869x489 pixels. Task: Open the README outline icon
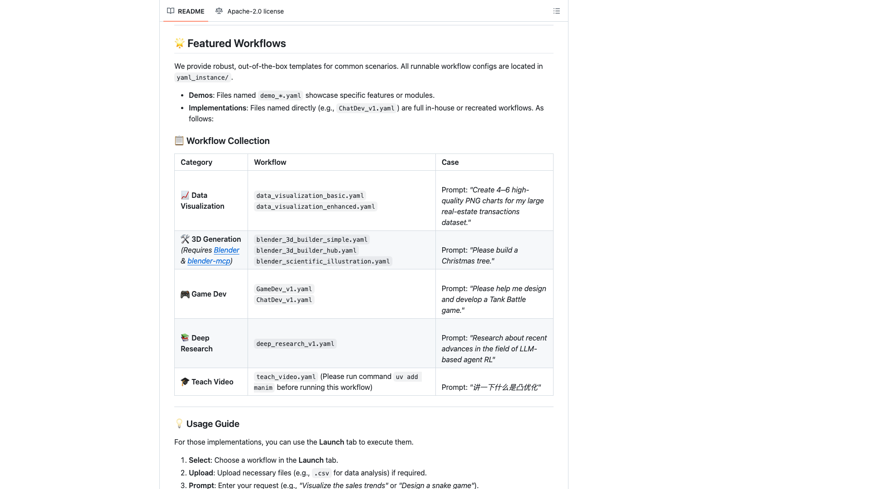point(556,11)
